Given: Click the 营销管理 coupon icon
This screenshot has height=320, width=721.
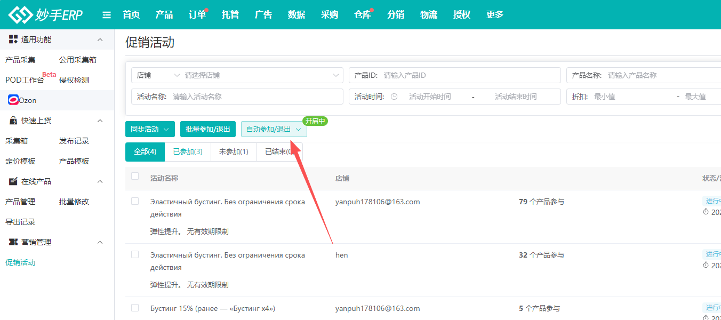Looking at the screenshot, I should click(13, 242).
